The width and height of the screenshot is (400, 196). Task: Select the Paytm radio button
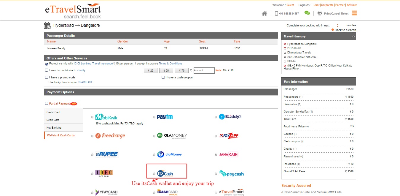(154, 117)
